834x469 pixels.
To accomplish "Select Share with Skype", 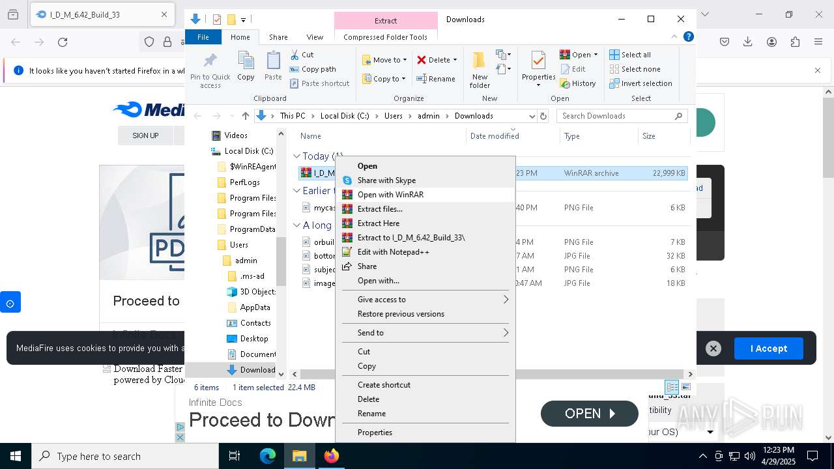I will click(x=425, y=180).
